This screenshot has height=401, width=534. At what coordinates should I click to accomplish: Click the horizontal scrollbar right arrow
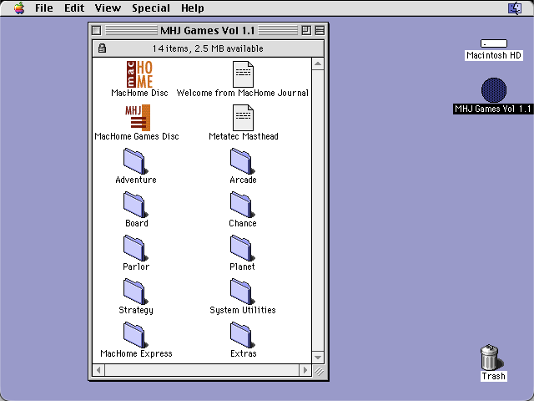(x=305, y=370)
